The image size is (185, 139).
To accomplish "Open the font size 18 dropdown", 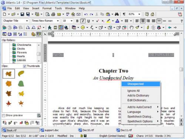I will point(71,21).
